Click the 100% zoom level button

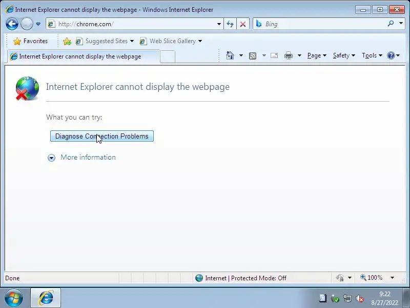(x=371, y=278)
